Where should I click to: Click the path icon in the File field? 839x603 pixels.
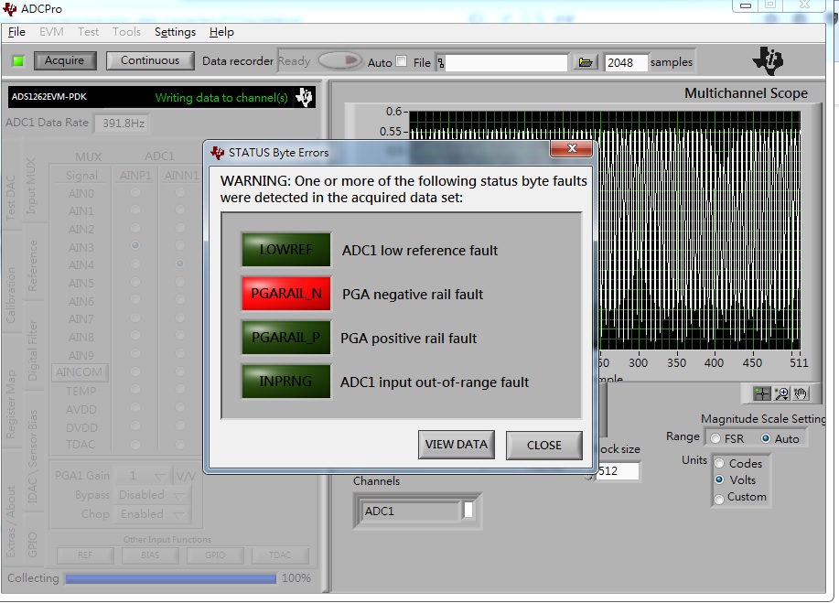click(x=441, y=63)
